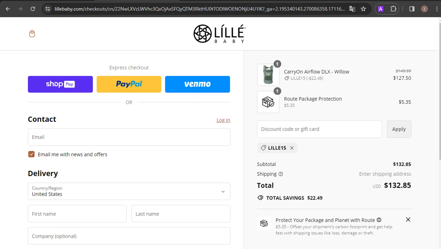Image resolution: width=441 pixels, height=249 pixels.
Task: Click the Route box icon in offer
Action: 264,223
